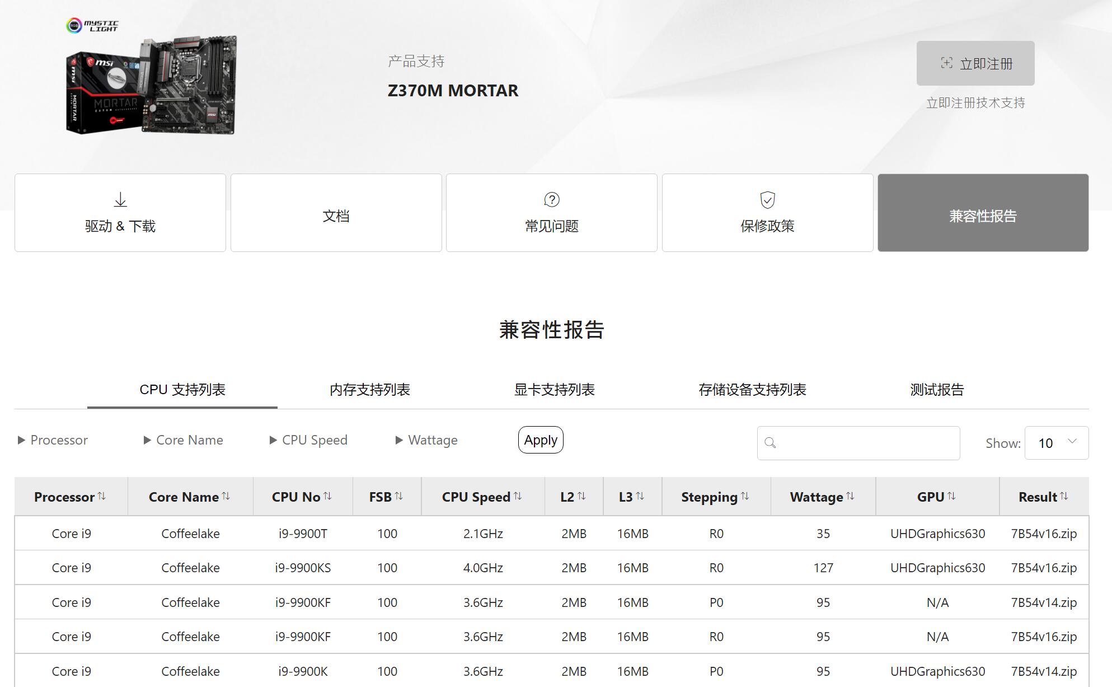Click the sort icon next to Processor column header
1112x687 pixels.
pos(102,496)
